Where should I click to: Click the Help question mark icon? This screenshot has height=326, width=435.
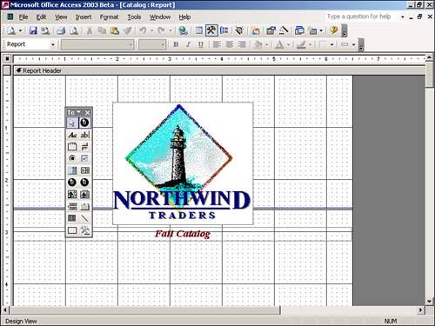334,30
